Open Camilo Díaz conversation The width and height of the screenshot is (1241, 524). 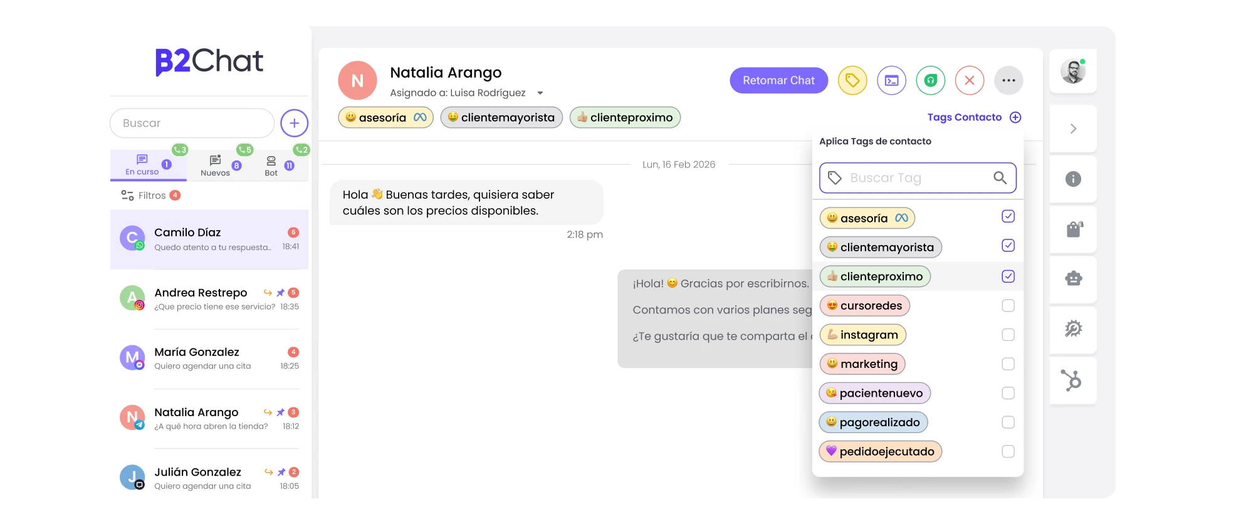tap(209, 239)
